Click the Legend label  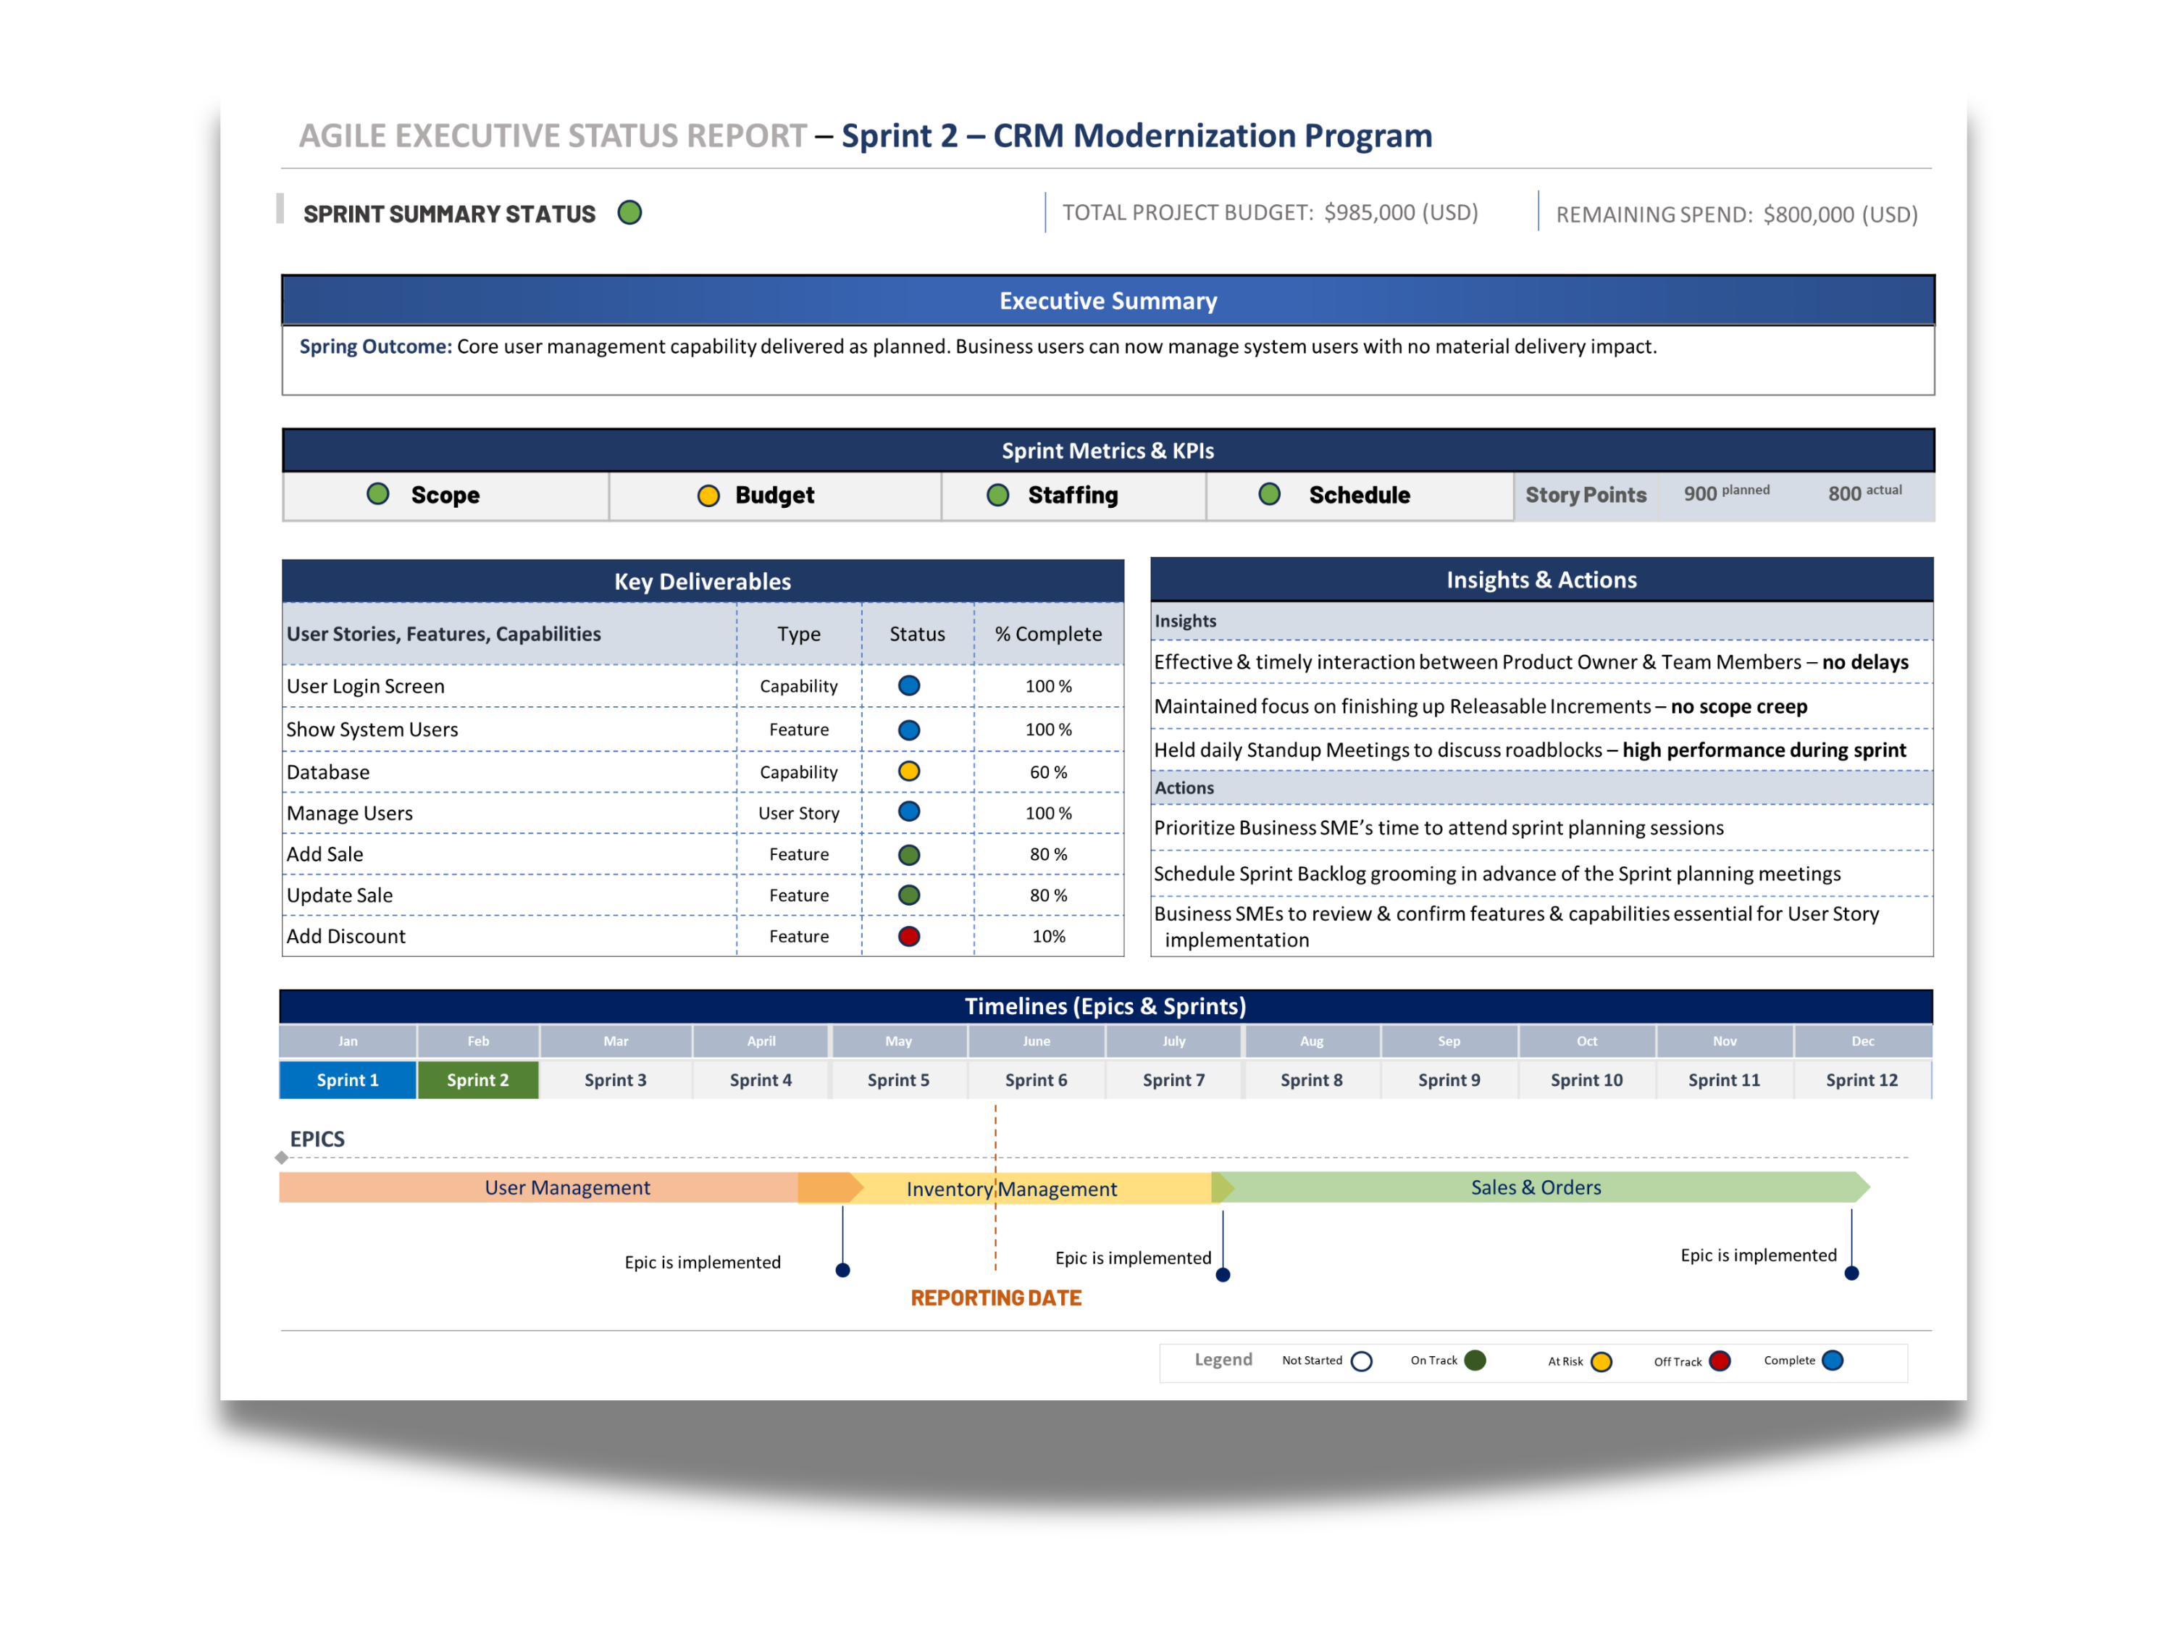1223,1360
